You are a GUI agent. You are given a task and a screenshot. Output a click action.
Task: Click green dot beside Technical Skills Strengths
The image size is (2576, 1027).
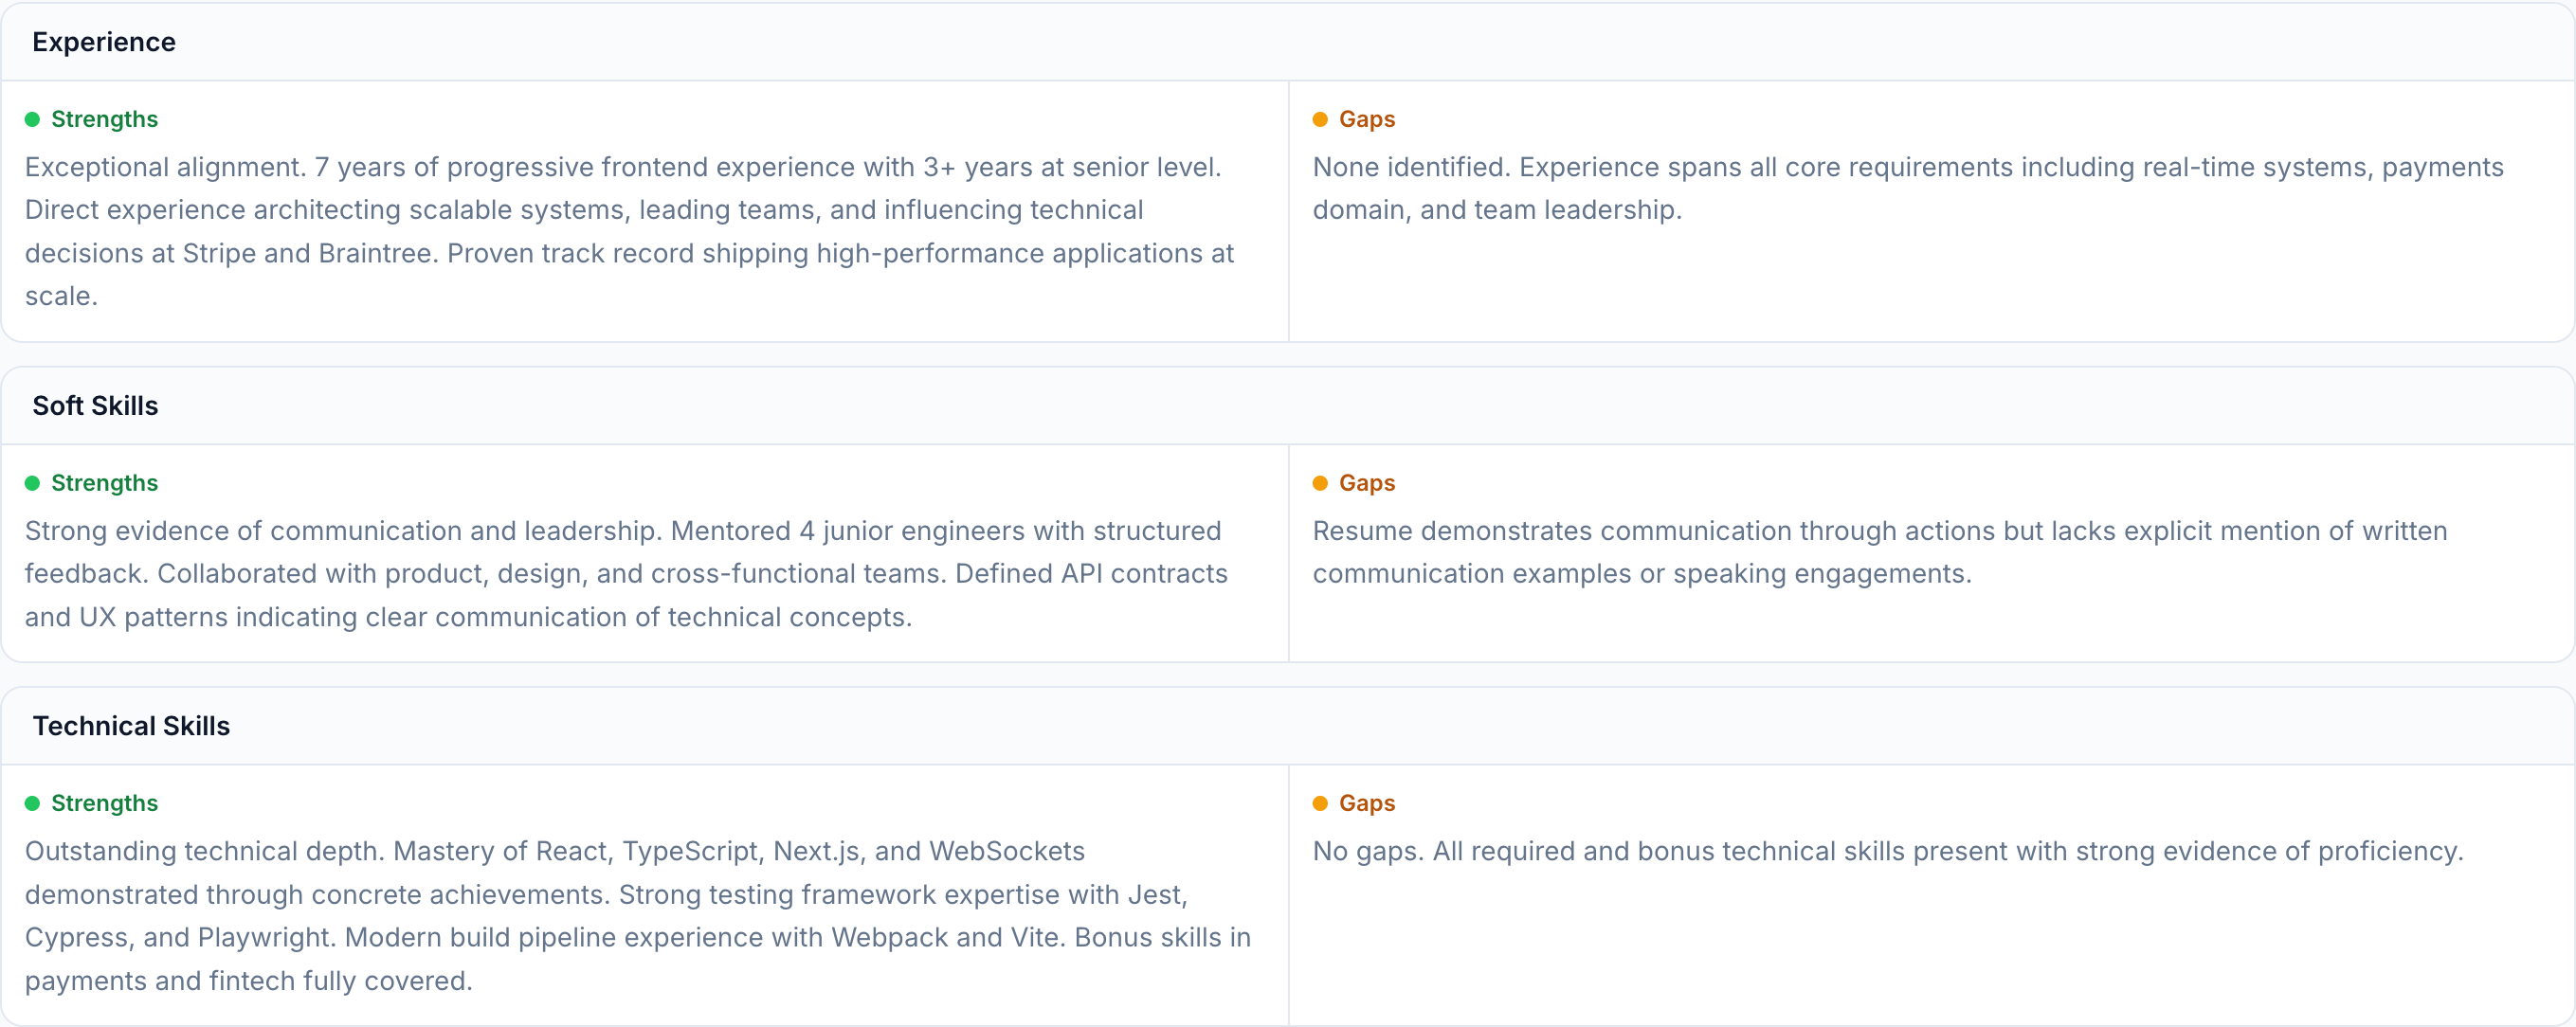click(32, 803)
